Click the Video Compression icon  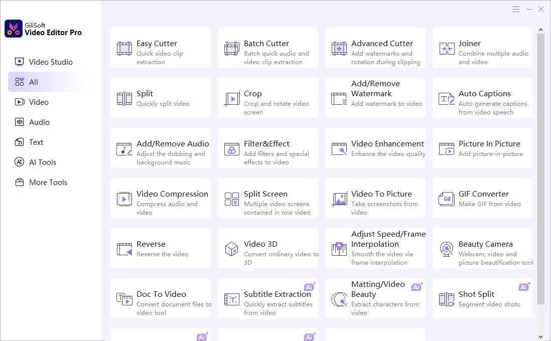click(x=124, y=199)
